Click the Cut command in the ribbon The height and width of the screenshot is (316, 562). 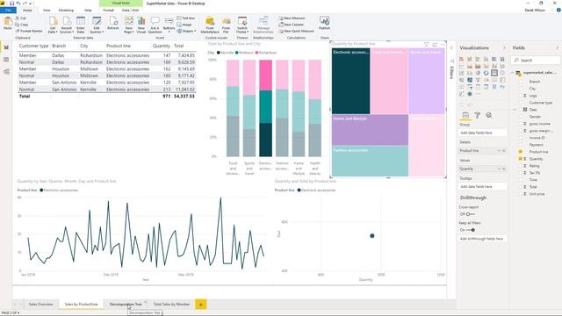(20, 18)
